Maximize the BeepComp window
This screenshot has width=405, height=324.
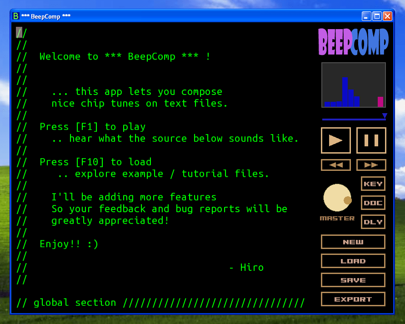pyautogui.click(x=377, y=16)
